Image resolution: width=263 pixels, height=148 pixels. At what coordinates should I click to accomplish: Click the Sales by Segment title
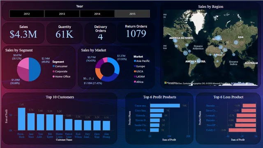pyautogui.click(x=19, y=50)
